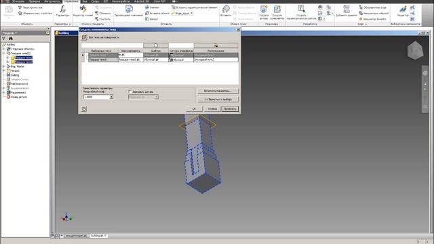Switch to the Inspect ribbon tab
This screenshot has height=244, width=434.
(x=35, y=1)
